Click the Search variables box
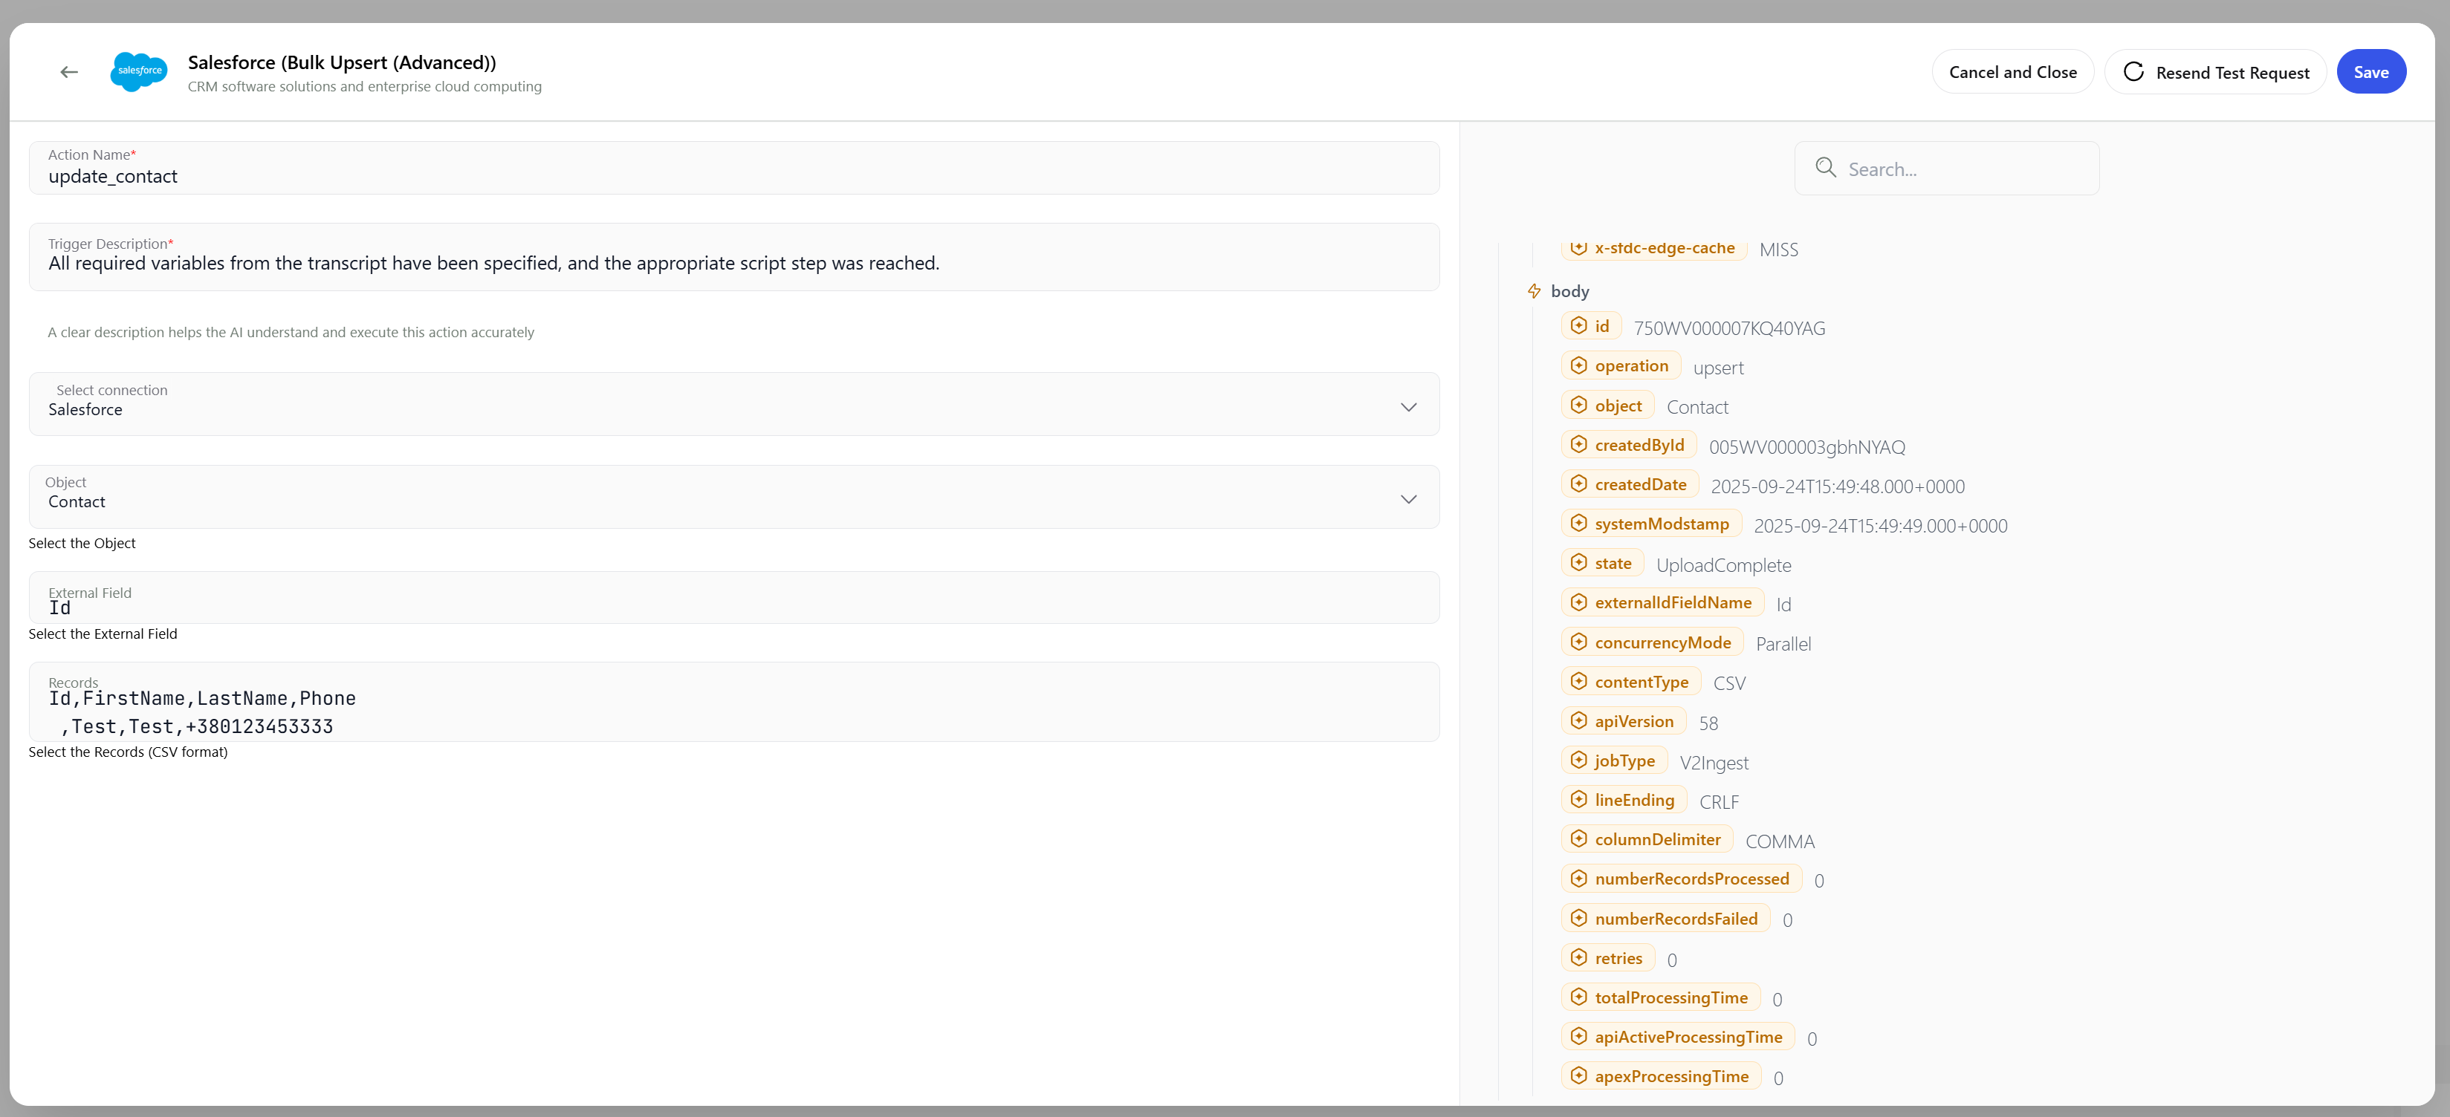Viewport: 2450px width, 1117px height. point(1946,169)
